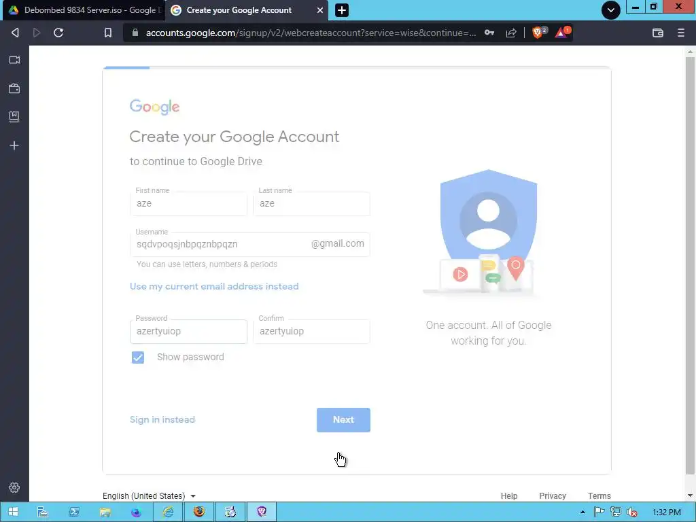Open the Privacy link in footer

click(552, 495)
